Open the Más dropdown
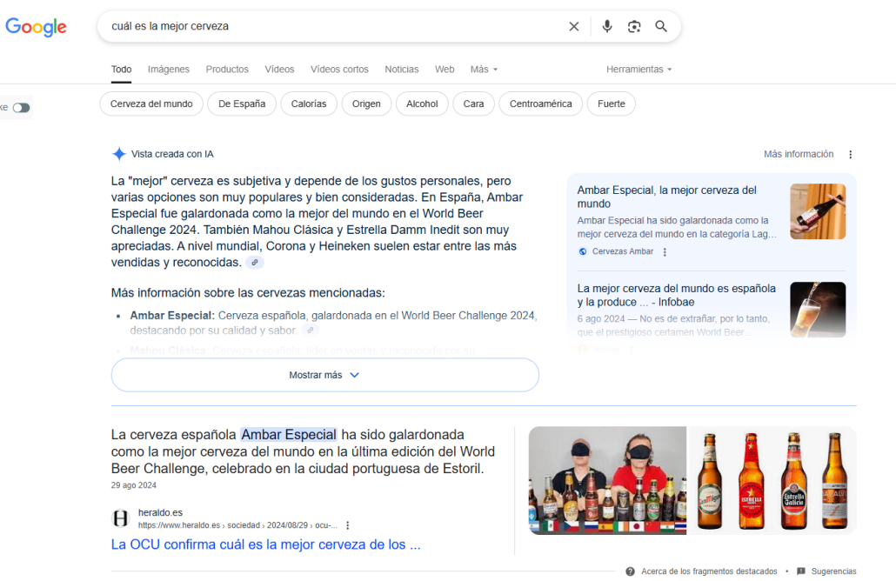 click(x=479, y=69)
